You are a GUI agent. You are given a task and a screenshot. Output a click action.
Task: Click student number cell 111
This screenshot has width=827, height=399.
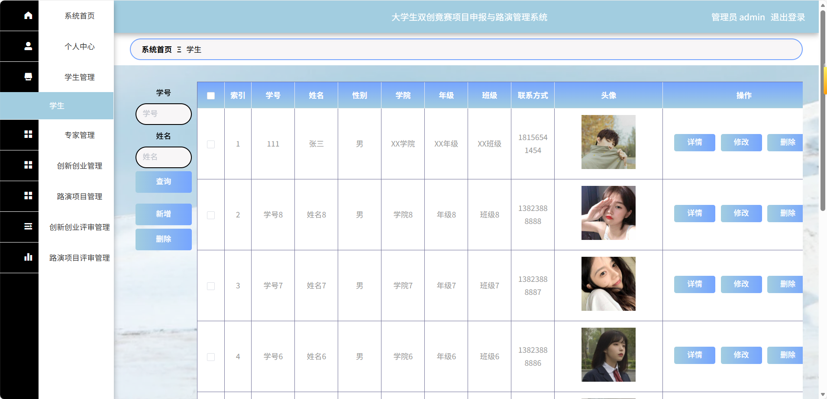[273, 144]
